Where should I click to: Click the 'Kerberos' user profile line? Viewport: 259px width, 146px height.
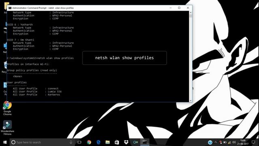point(36,94)
